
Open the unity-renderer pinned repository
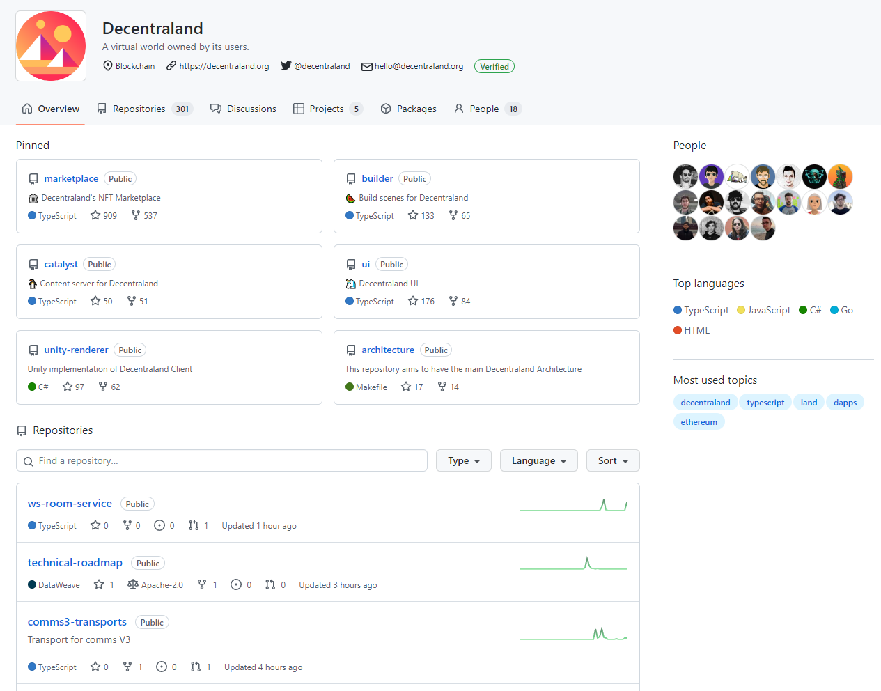click(76, 350)
